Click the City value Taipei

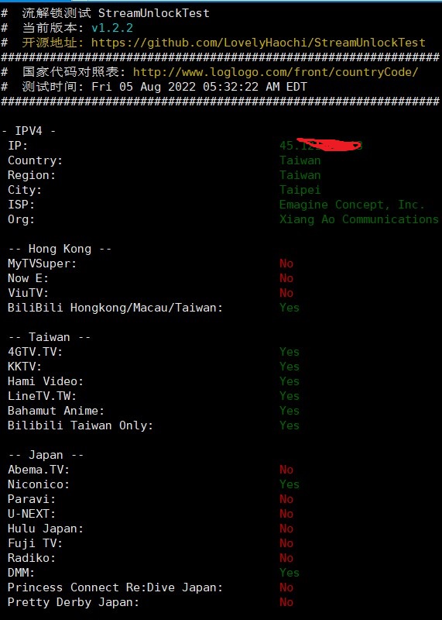300,190
